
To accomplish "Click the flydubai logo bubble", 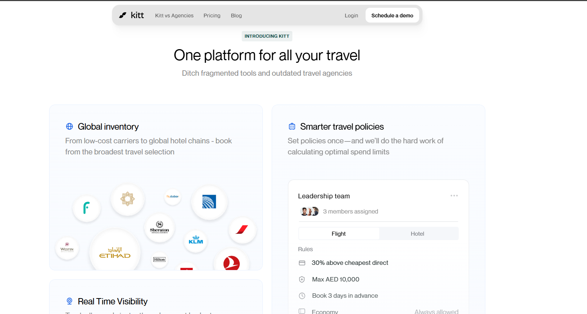I will pos(172,197).
